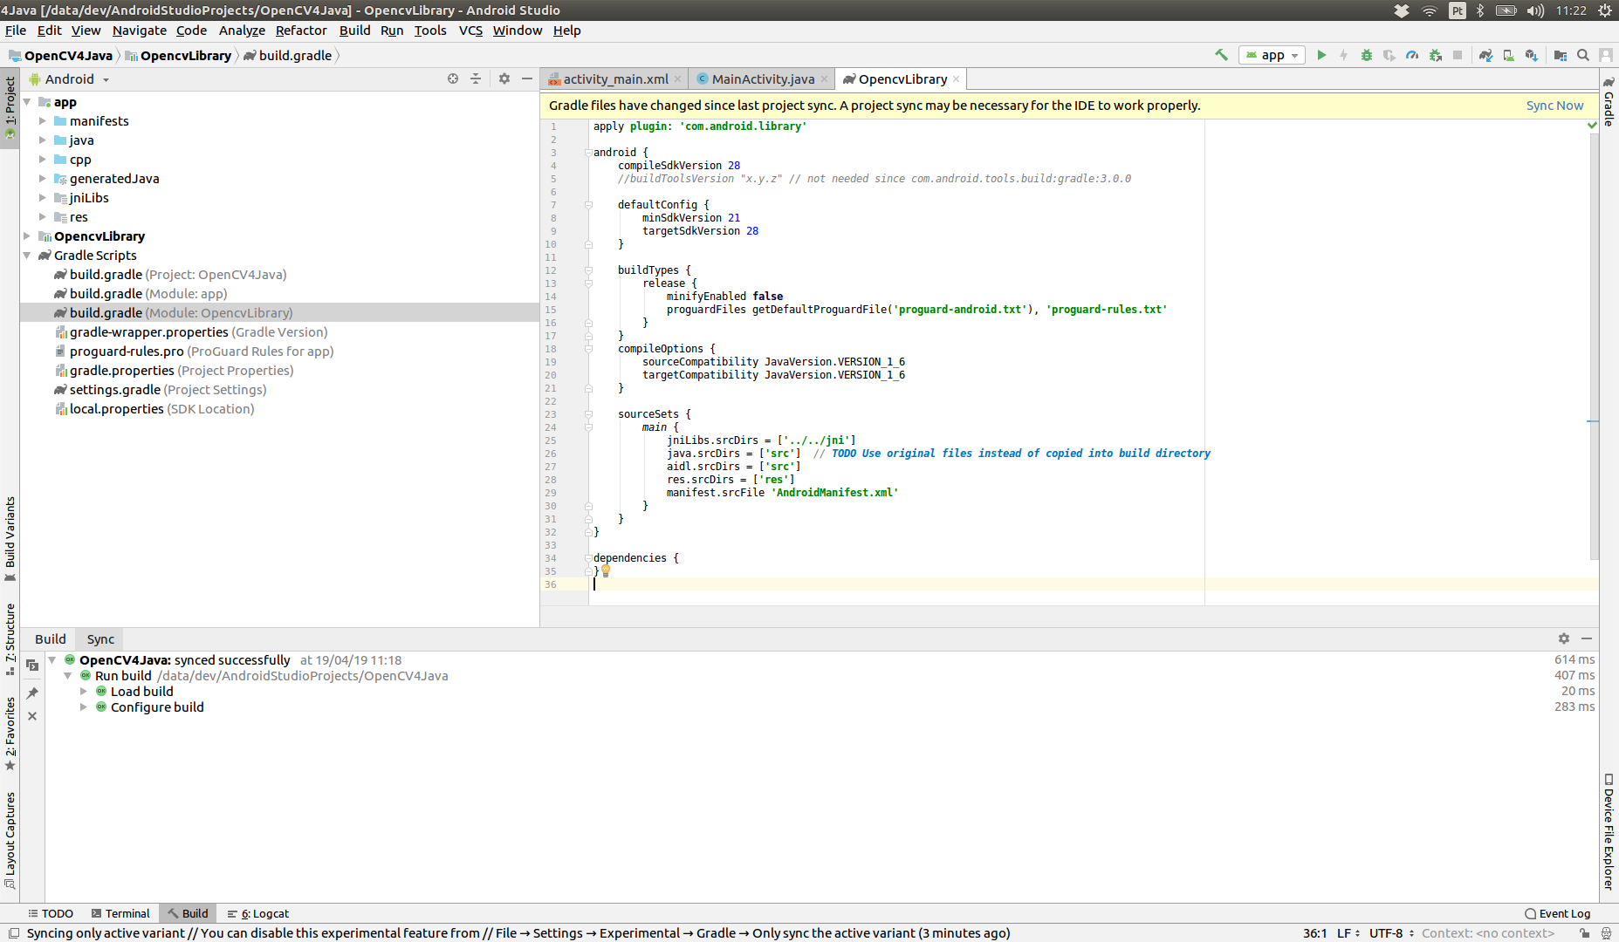The height and width of the screenshot is (942, 1619).
Task: Open Device File Explorer side panel
Action: [x=1609, y=831]
